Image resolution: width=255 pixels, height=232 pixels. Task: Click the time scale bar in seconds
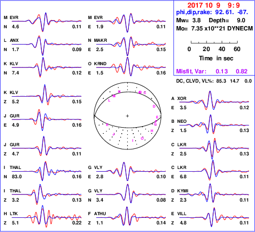(x=214, y=42)
